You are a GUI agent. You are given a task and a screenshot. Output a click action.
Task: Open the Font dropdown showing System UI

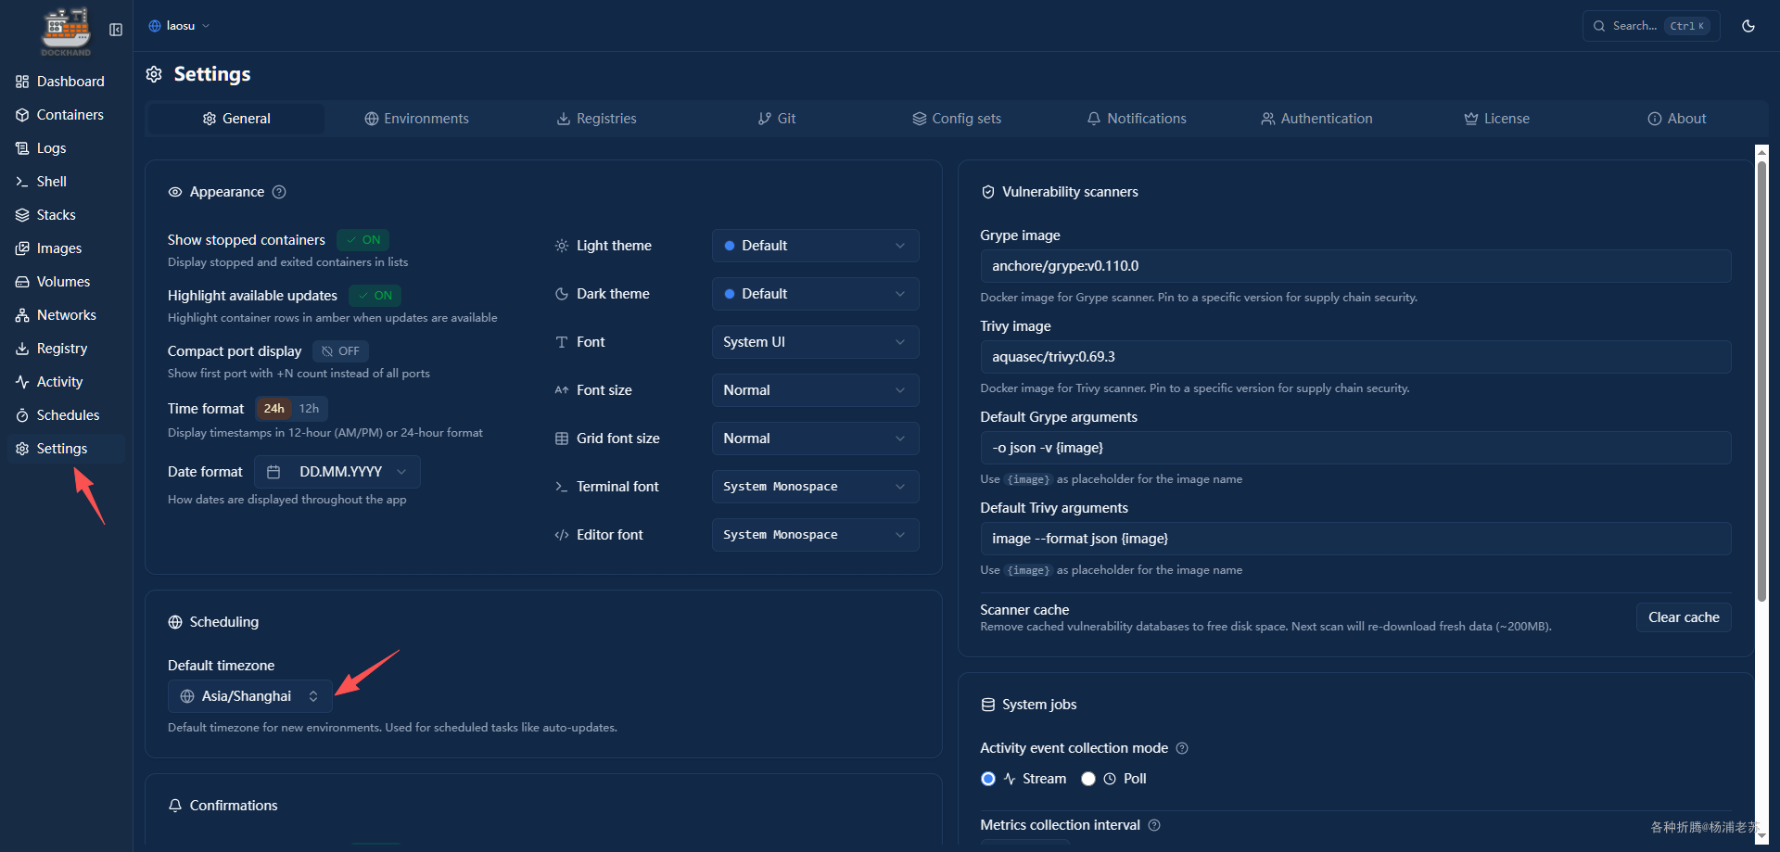(x=815, y=342)
